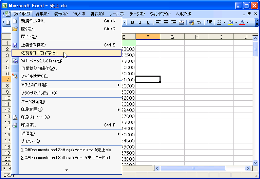
Task: Apply currency style format
Action: pos(191,22)
